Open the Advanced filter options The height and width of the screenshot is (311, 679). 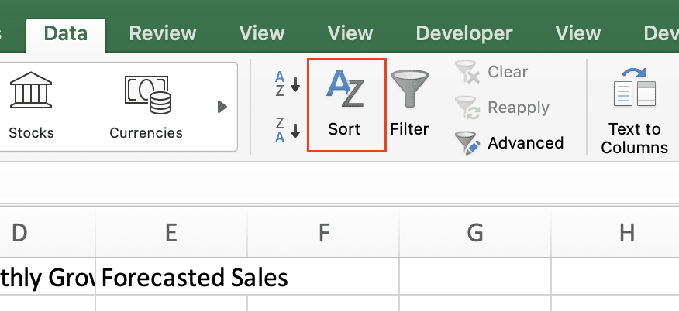[x=509, y=143]
